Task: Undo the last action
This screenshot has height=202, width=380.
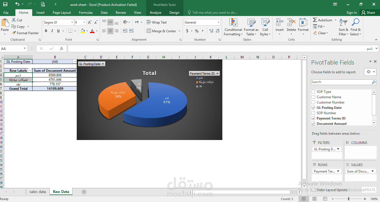Action: click(x=17, y=4)
